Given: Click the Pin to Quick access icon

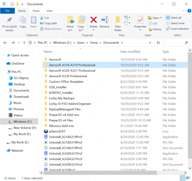Looking at the screenshot, I should click(x=9, y=20).
